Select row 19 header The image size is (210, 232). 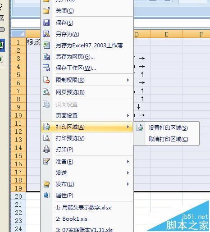[18, 188]
